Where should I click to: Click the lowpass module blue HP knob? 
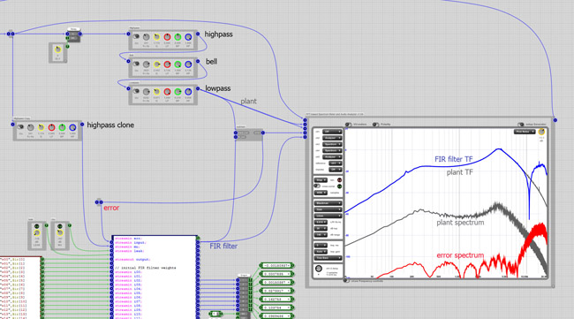188,92
